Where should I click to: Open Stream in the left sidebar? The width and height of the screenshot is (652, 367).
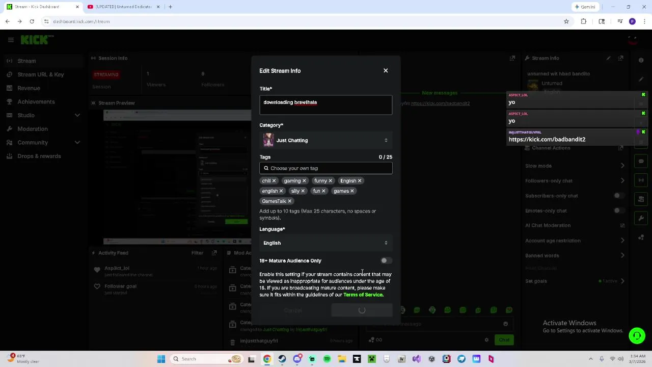point(43,61)
